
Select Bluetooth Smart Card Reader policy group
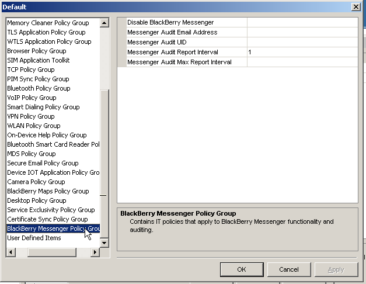[x=53, y=144]
